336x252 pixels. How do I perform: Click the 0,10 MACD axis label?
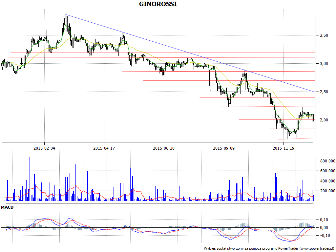[x=324, y=220]
